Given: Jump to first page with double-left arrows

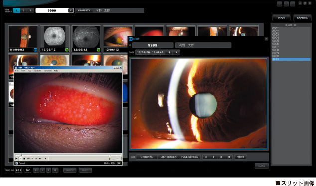Looking at the screenshot, I should 36,170.
